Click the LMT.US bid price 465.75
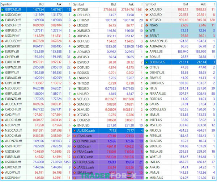217x182 pixels. (x=184, y=162)
